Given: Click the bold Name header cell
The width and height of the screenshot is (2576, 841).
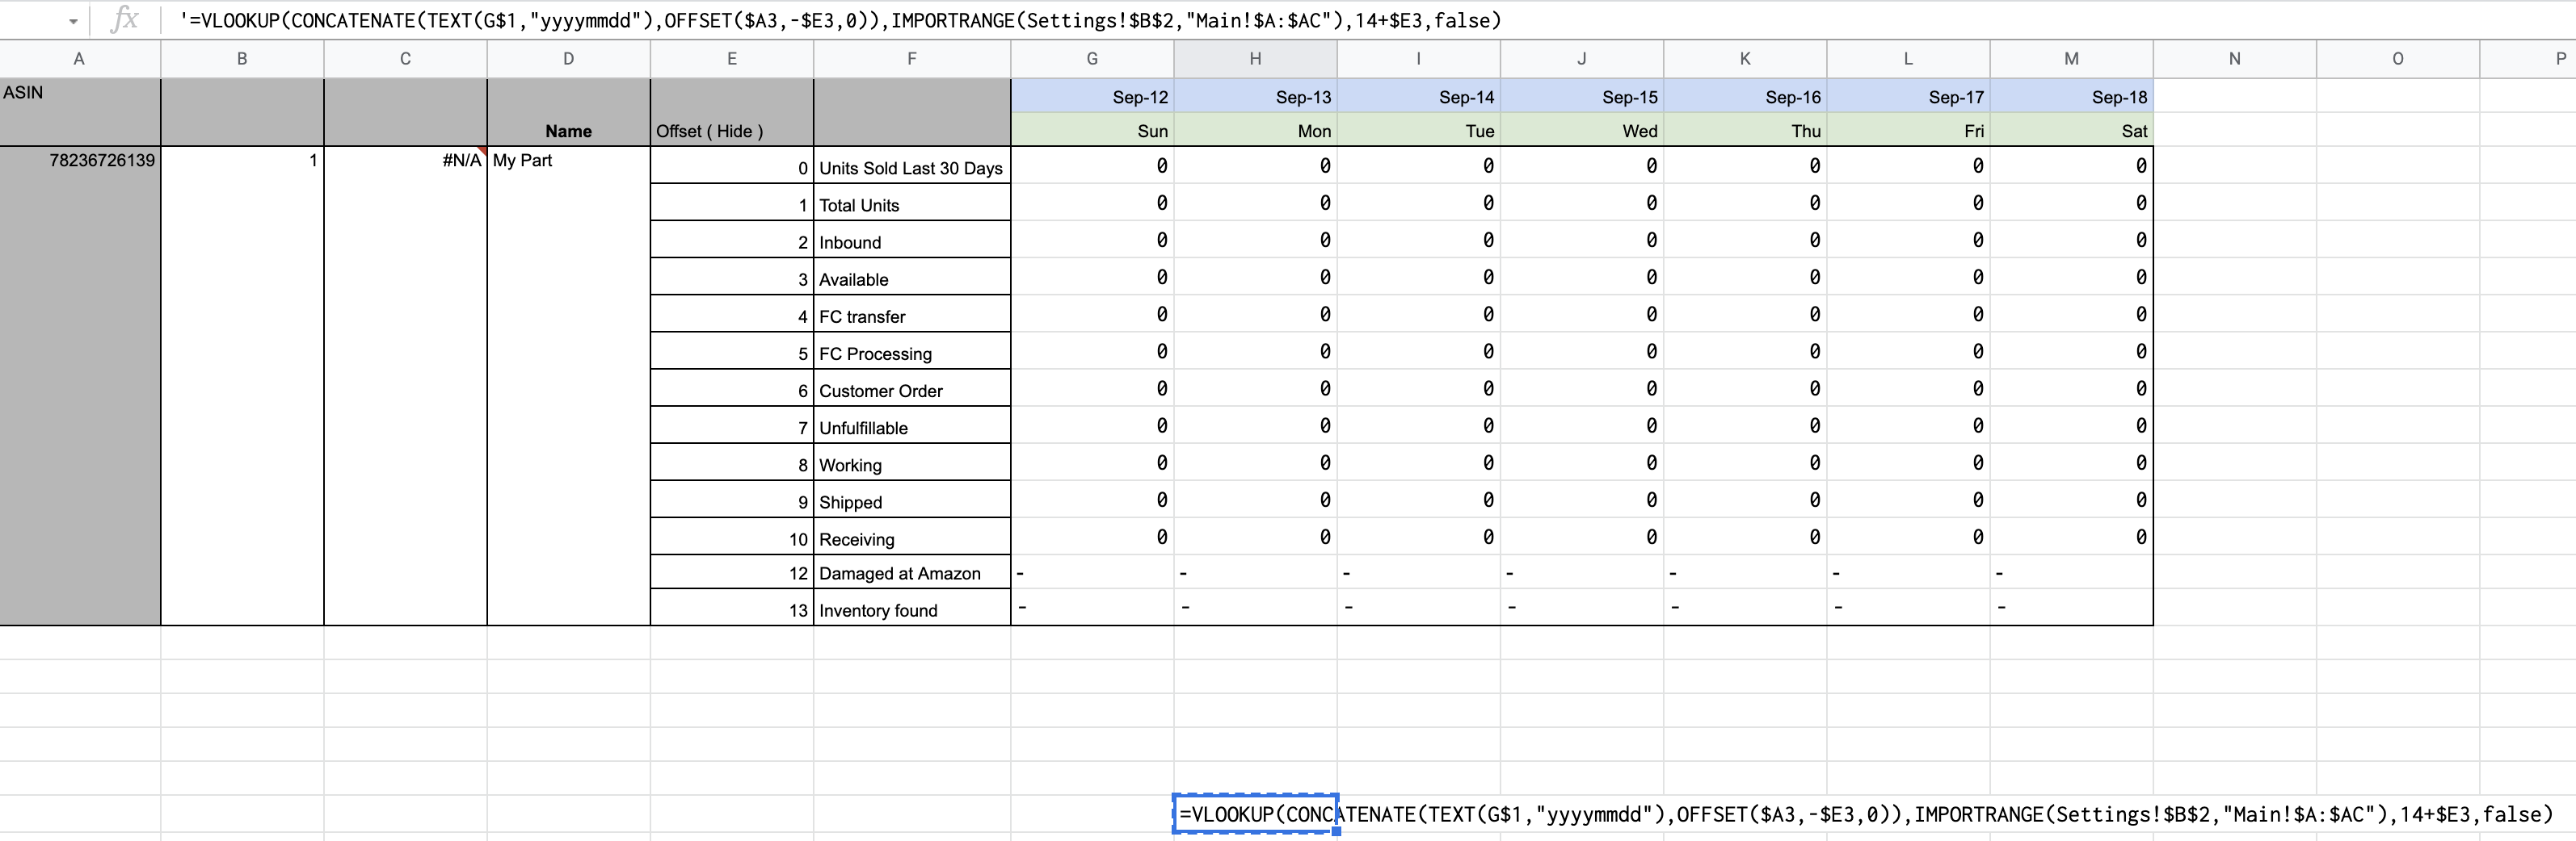Looking at the screenshot, I should click(568, 112).
